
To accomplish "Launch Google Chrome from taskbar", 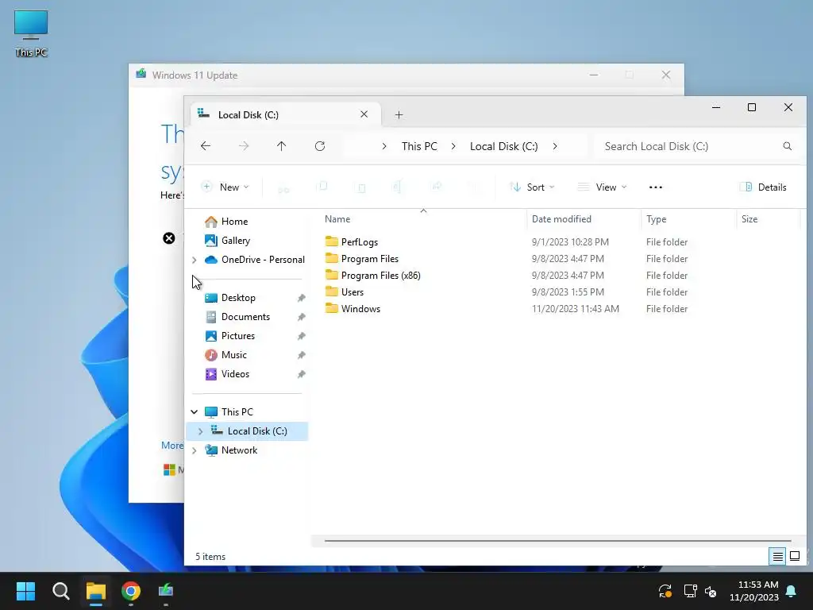I will pyautogui.click(x=131, y=591).
